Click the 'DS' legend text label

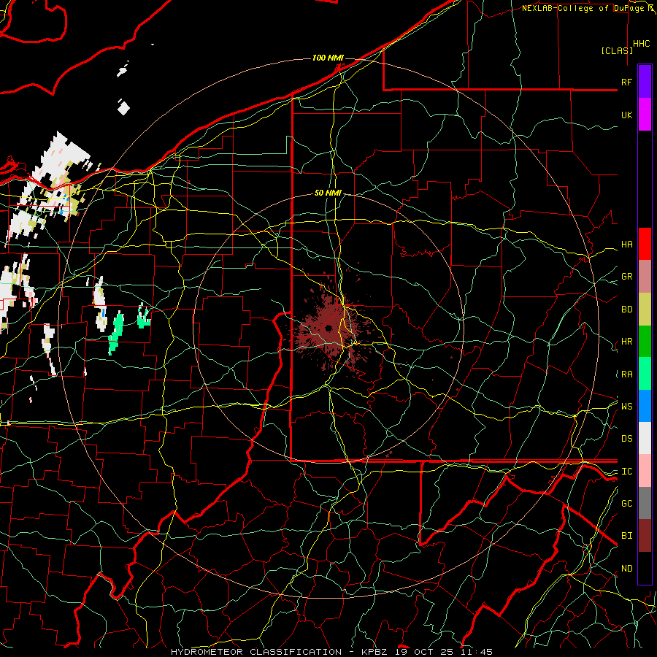(x=627, y=439)
